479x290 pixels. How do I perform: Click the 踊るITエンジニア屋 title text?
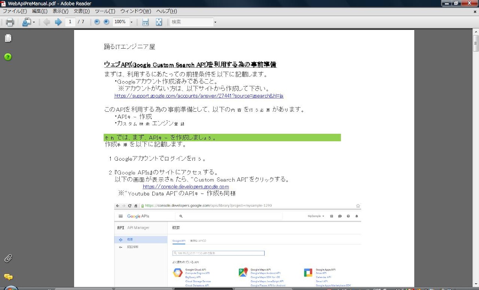130,47
